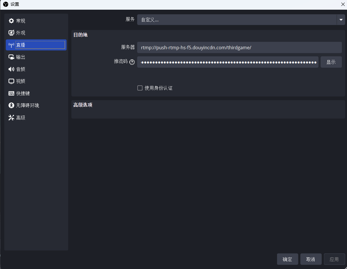Click the 快捷键 keyboard icon
Image resolution: width=347 pixels, height=269 pixels.
click(x=11, y=93)
